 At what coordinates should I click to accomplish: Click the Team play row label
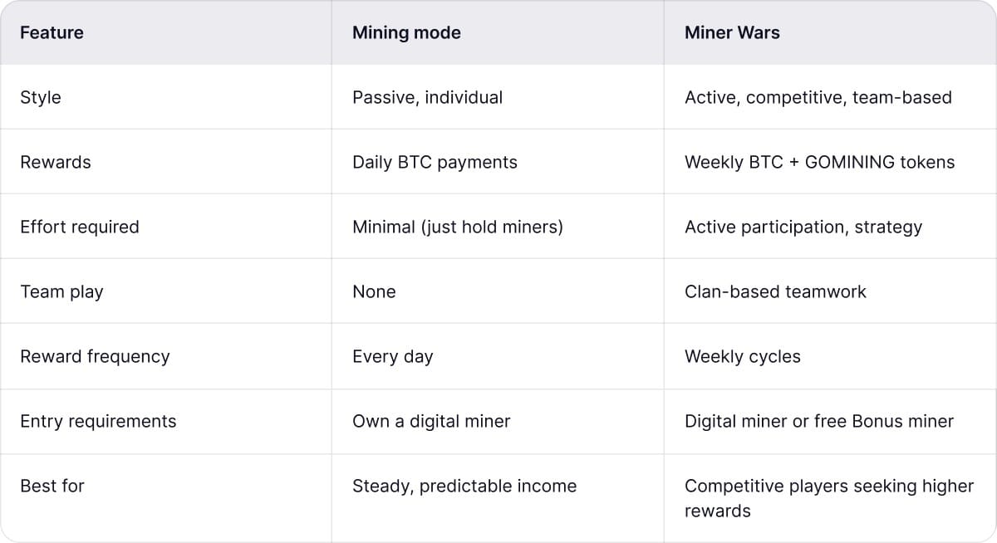61,291
